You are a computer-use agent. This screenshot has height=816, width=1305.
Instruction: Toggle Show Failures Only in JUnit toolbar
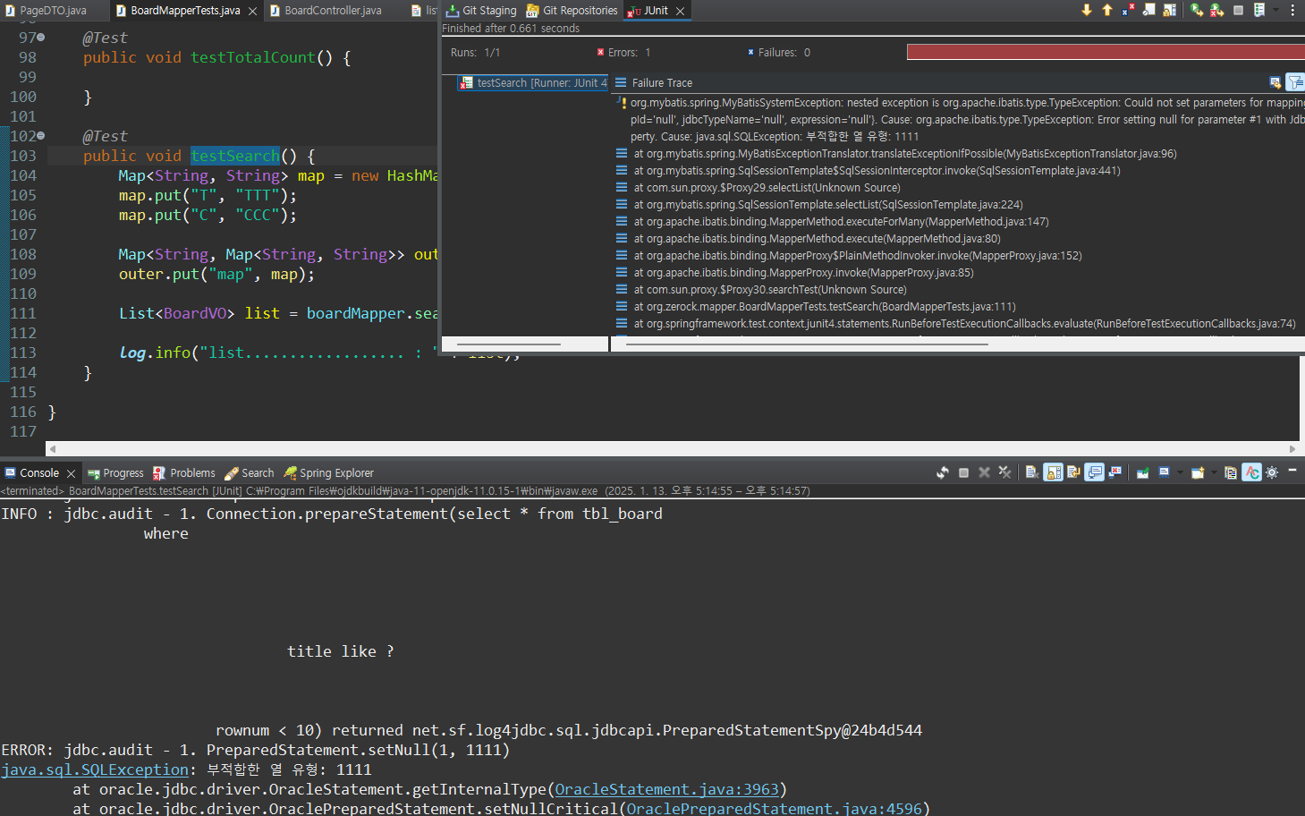pos(1128,10)
